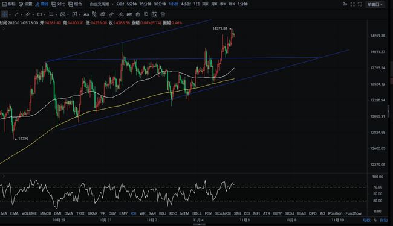Click the magnet snap tool icon
Image resolution: width=393 pixels, height=226 pixels.
pos(94,14)
